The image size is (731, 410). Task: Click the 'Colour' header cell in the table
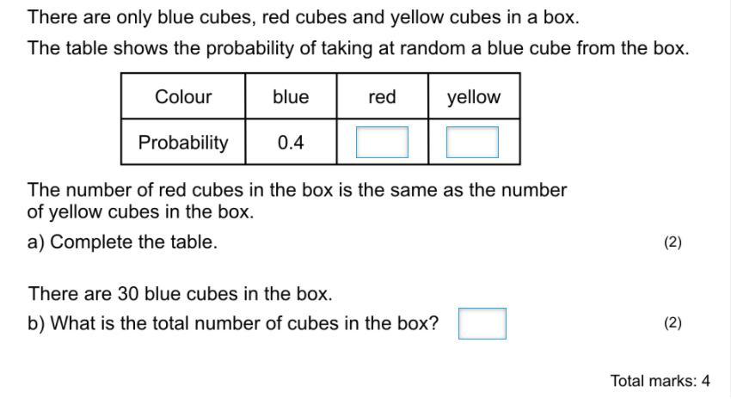pos(183,96)
